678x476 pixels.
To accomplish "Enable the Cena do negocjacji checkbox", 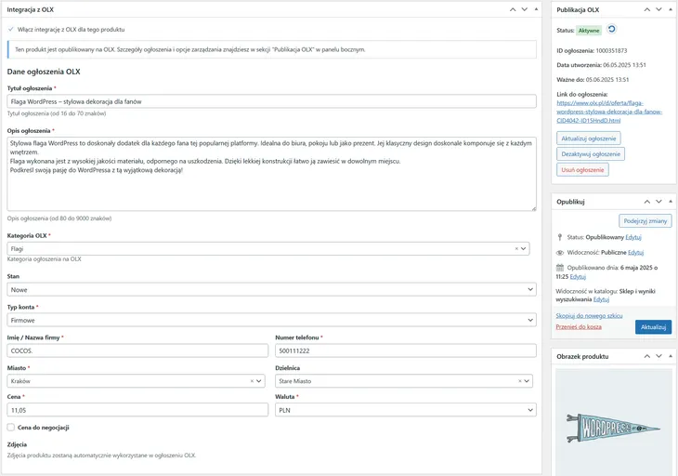I will (x=11, y=428).
